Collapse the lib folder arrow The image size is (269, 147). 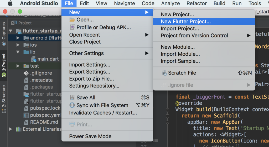coord(18,52)
